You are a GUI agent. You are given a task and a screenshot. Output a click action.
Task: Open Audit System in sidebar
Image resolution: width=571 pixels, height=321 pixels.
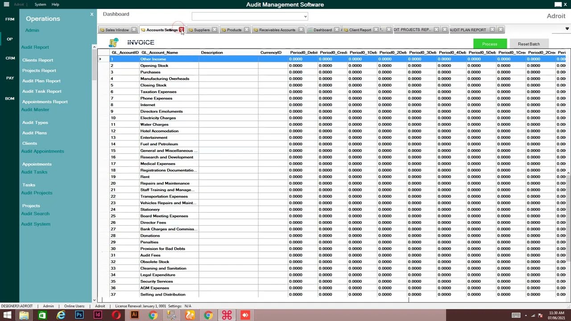click(36, 224)
